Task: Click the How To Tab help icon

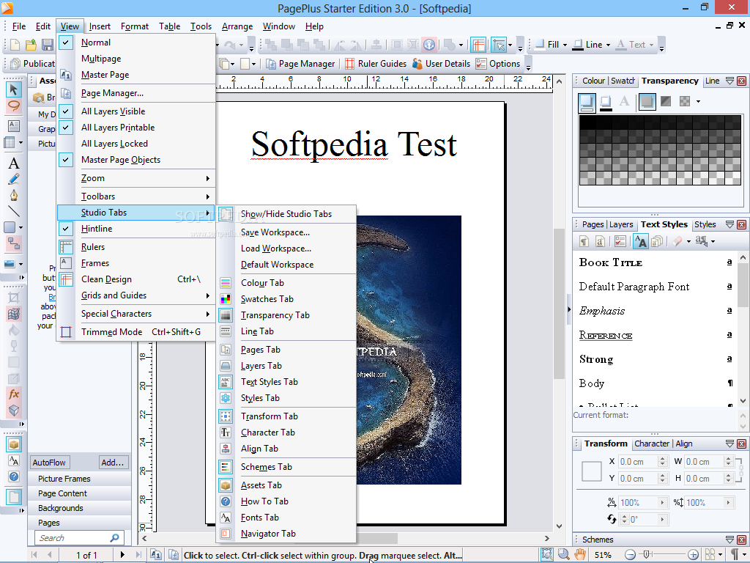Action: tap(226, 501)
